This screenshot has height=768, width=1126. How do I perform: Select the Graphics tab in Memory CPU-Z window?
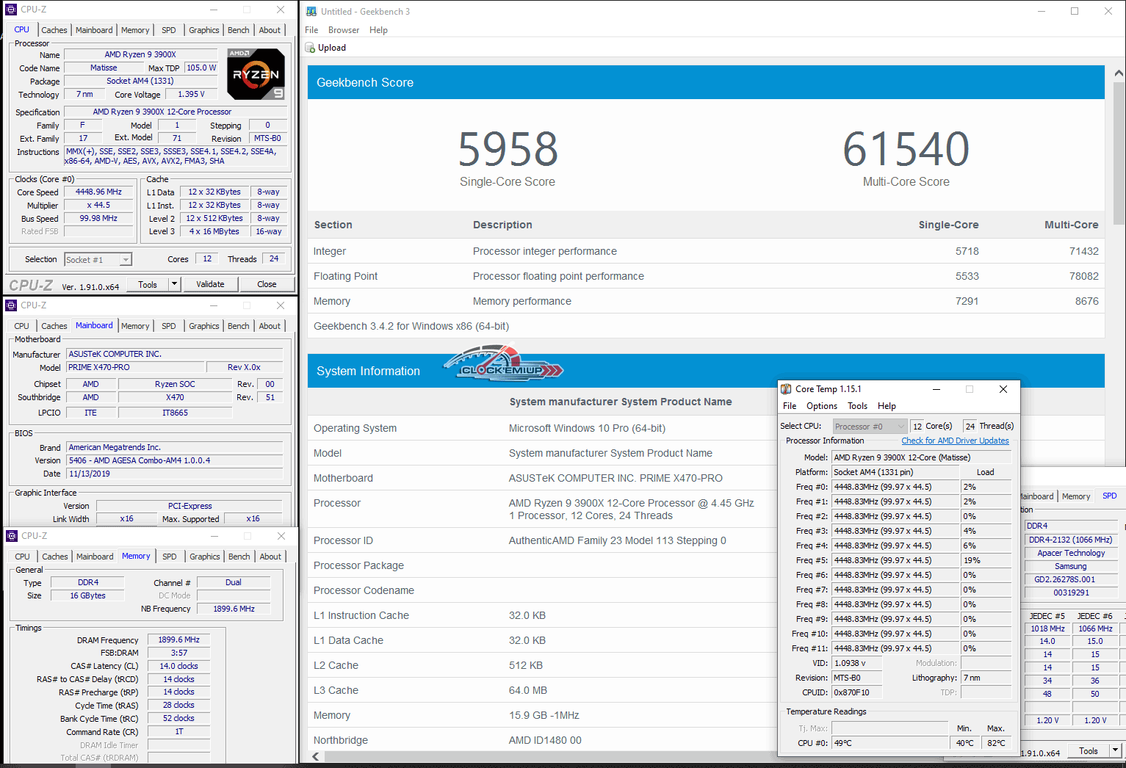click(x=205, y=557)
